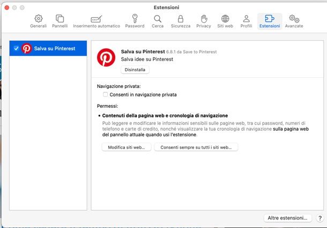Close the Estensioni window with red button
The height and width of the screenshot is (228, 327).
(x=7, y=8)
